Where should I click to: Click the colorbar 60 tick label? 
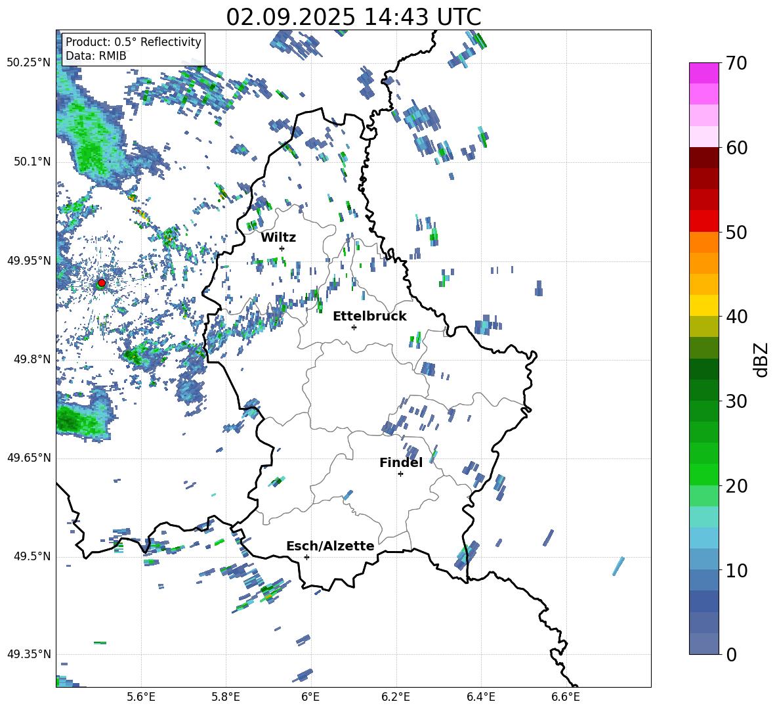[x=736, y=148]
